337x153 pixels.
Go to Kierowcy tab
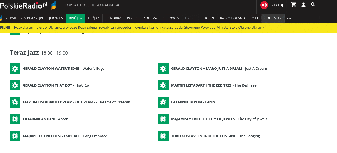(171, 18)
